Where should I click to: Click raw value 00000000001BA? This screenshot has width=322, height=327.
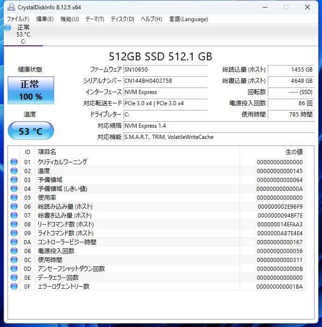coord(279,287)
